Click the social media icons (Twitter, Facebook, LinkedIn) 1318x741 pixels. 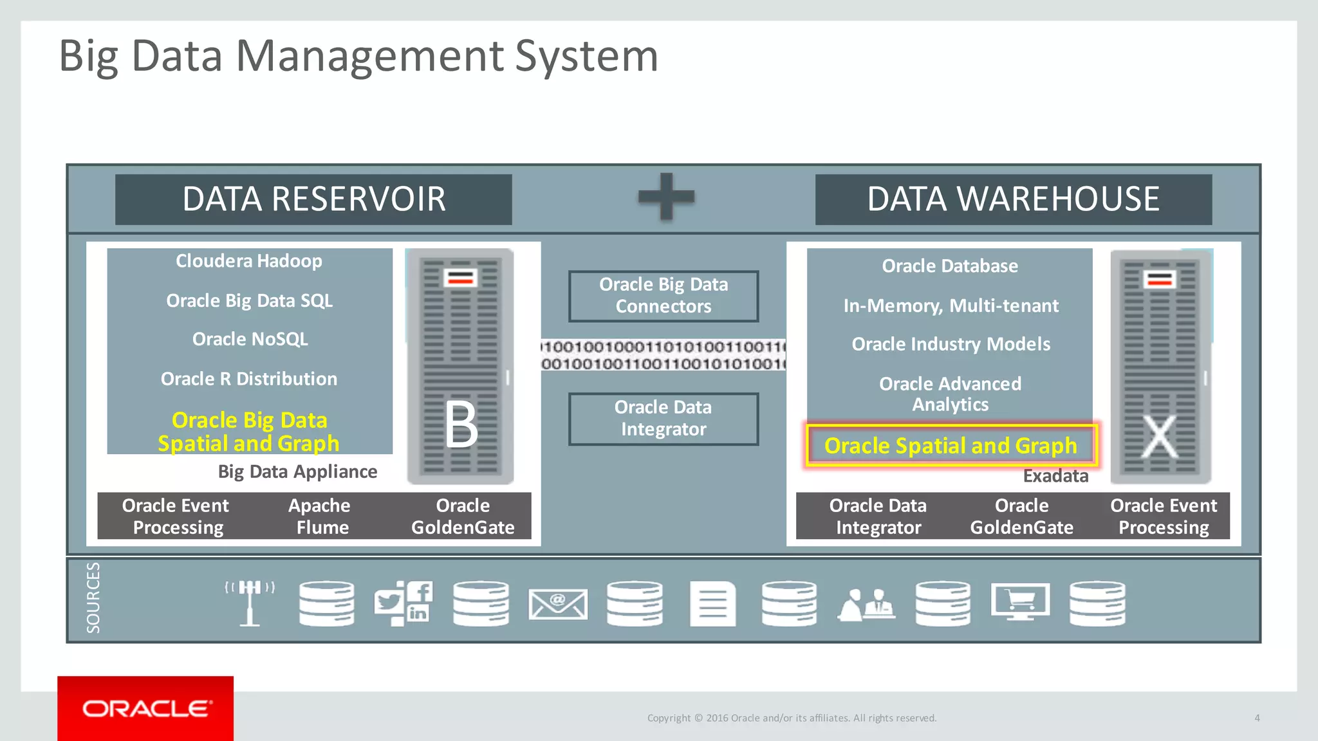404,603
